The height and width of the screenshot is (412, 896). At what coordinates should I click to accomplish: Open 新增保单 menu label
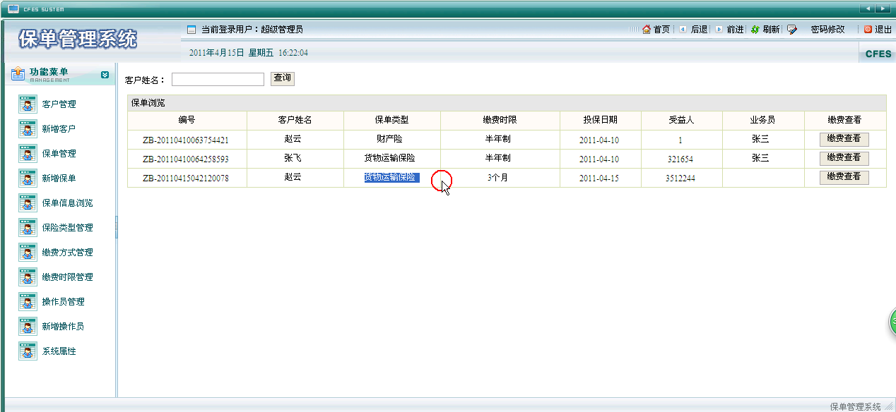pyautogui.click(x=59, y=178)
